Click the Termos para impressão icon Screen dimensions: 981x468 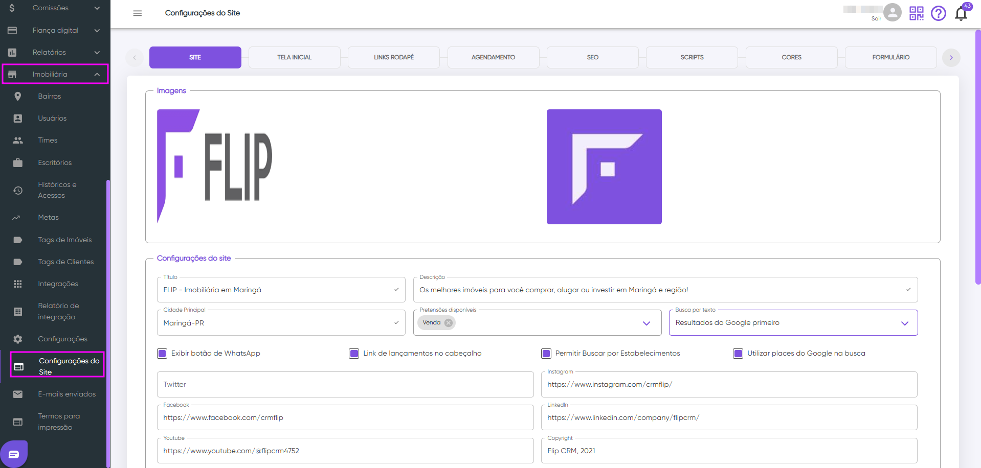[x=18, y=422]
